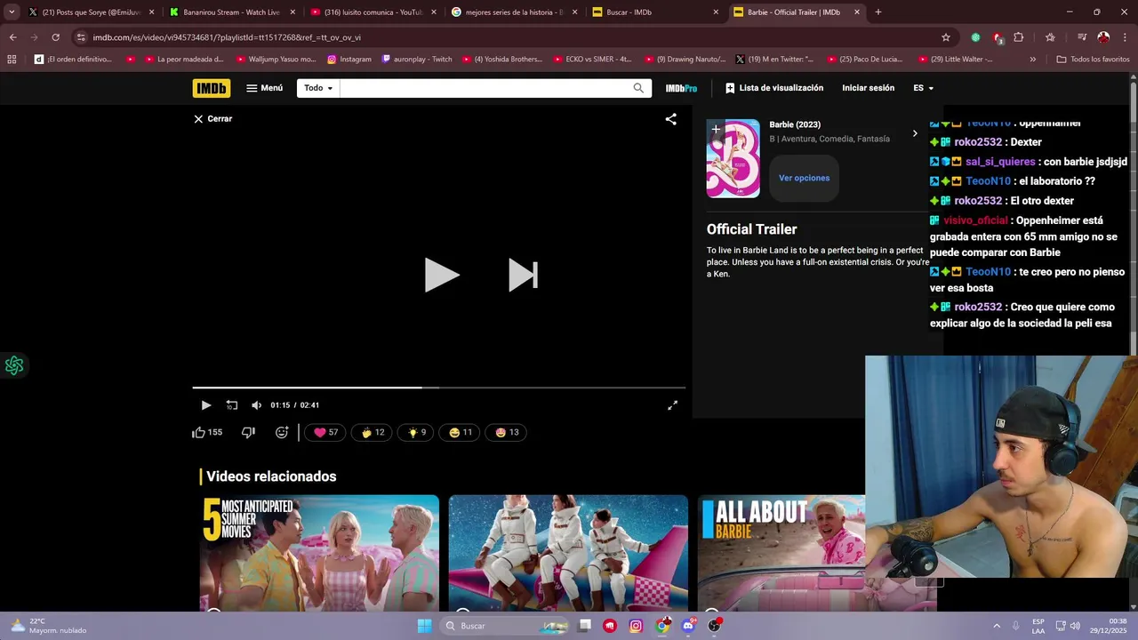Click the search magnifier icon in IMDb
Screen dimensions: 1138x640
tap(638, 88)
